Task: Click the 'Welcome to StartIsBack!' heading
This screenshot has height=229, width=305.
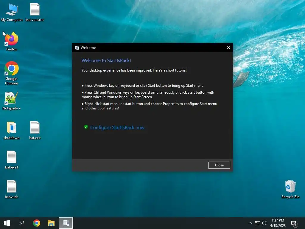Action: coord(106,61)
